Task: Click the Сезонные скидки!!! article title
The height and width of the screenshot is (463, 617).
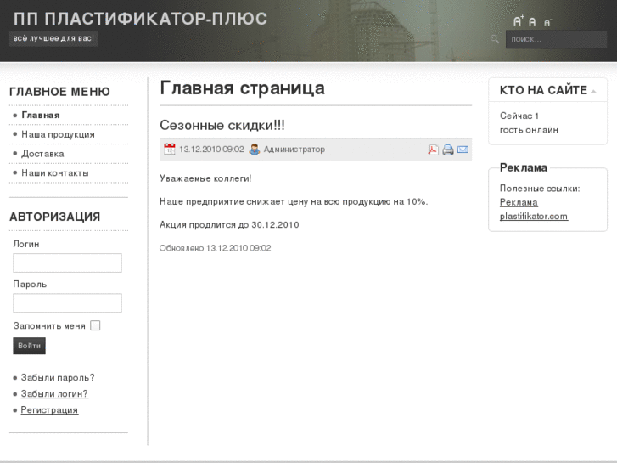Action: (222, 125)
